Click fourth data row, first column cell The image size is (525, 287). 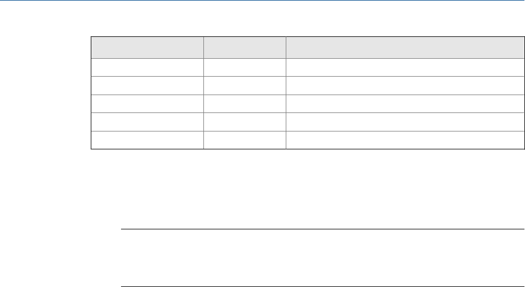pyautogui.click(x=147, y=122)
